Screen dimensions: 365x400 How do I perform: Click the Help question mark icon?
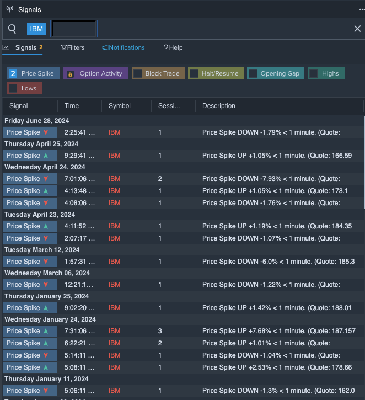[165, 48]
